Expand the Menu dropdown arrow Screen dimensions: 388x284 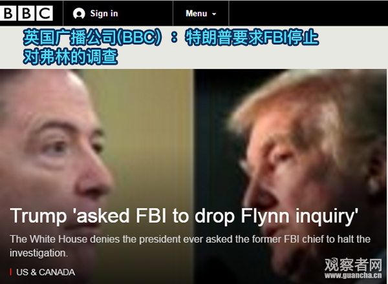click(x=214, y=14)
